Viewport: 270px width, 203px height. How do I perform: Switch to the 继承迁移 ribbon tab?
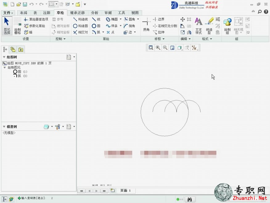pyautogui.click(x=77, y=13)
